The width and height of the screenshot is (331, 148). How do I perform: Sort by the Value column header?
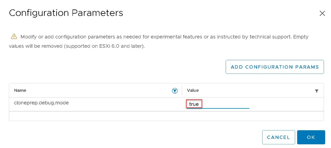pyautogui.click(x=193, y=90)
